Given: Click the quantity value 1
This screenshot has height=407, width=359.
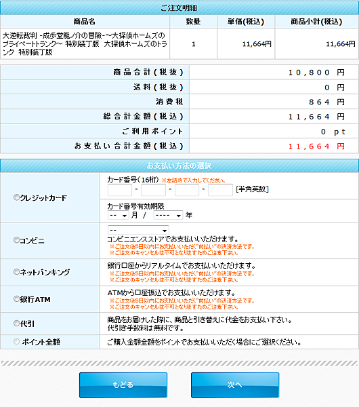Looking at the screenshot, I should click(193, 44).
